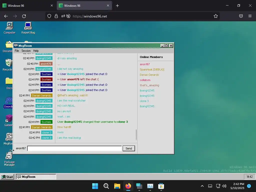Select MsgRoom in the Windows 96 taskbar
The image size is (256, 192).
pos(36,177)
